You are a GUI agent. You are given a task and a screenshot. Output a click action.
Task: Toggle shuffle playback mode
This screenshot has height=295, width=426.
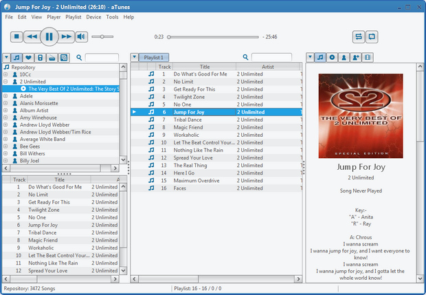point(359,36)
